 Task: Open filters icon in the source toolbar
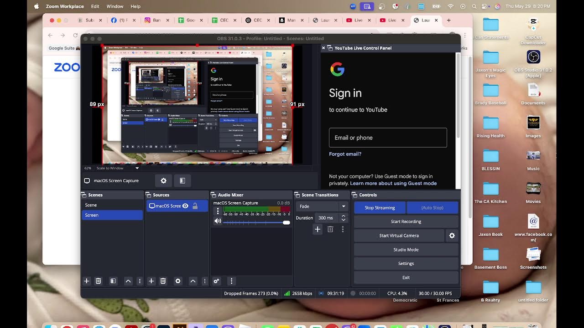click(x=182, y=181)
